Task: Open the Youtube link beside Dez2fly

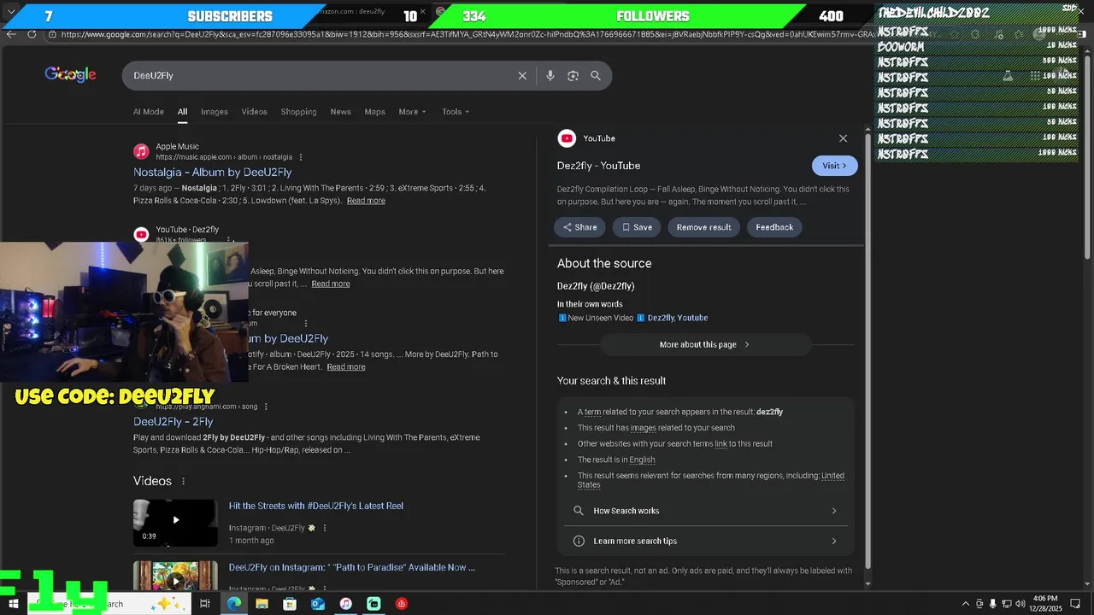Action: click(692, 318)
